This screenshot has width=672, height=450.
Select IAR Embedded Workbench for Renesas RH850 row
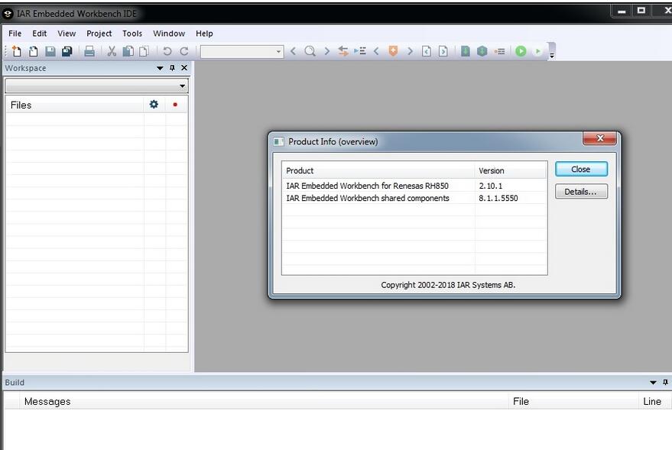(414, 186)
